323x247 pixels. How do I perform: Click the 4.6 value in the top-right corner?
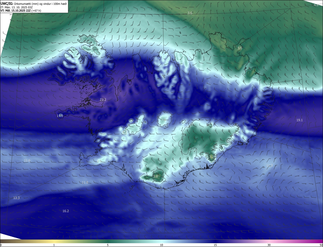(x=316, y=5)
